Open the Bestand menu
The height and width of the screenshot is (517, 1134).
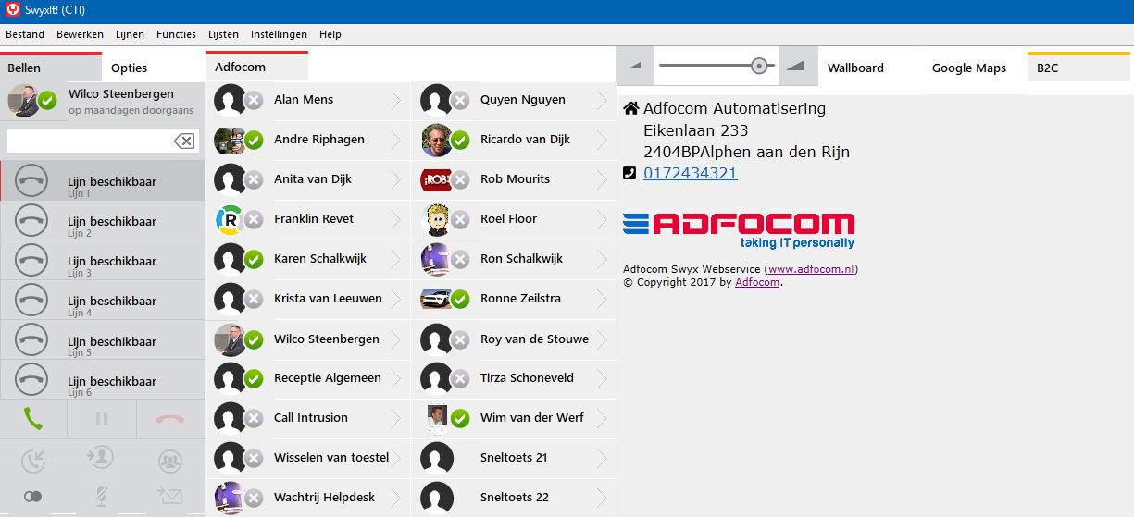click(x=25, y=34)
